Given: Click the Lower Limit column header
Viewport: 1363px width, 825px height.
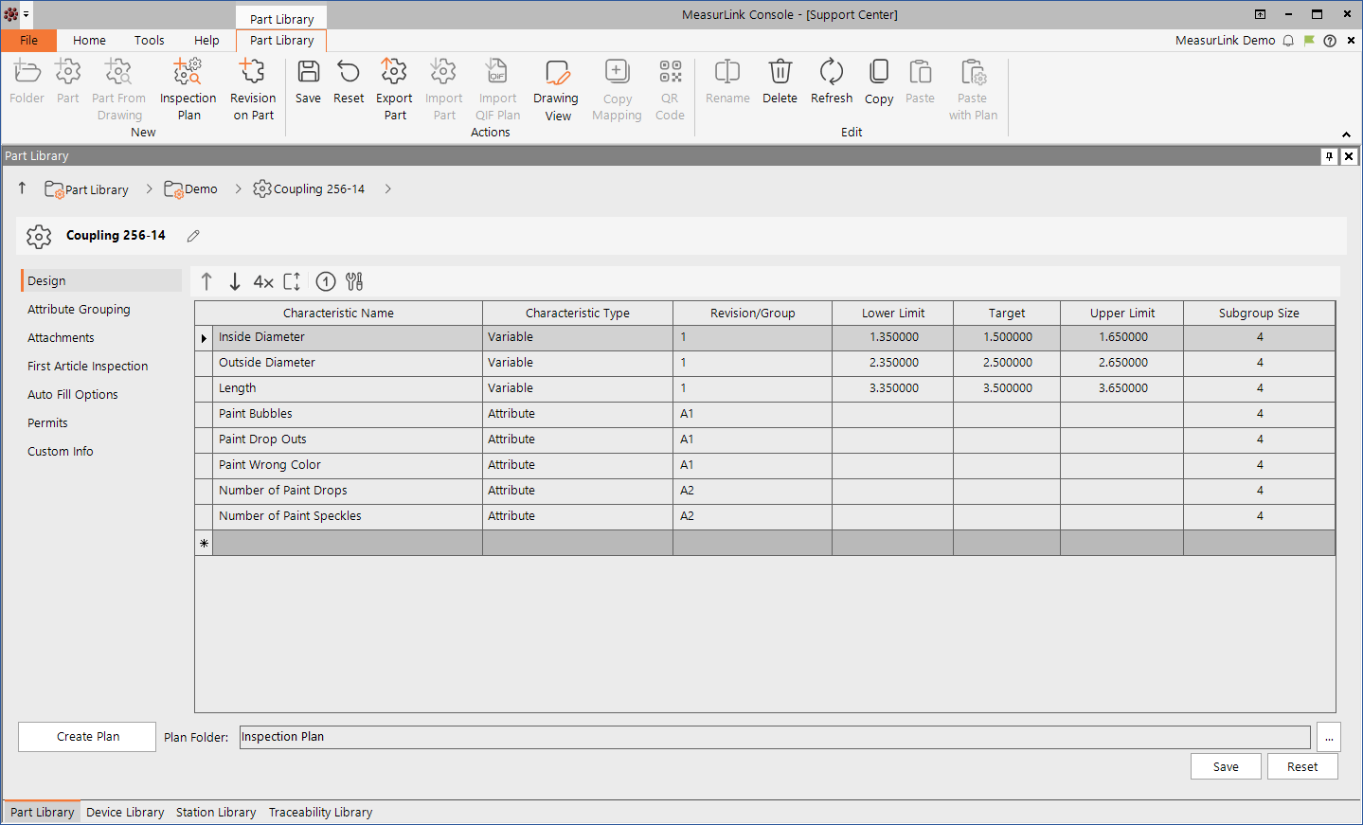Looking at the screenshot, I should pyautogui.click(x=892, y=314).
